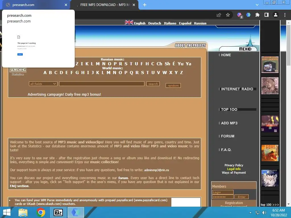Select World music letter Q

(x=131, y=73)
